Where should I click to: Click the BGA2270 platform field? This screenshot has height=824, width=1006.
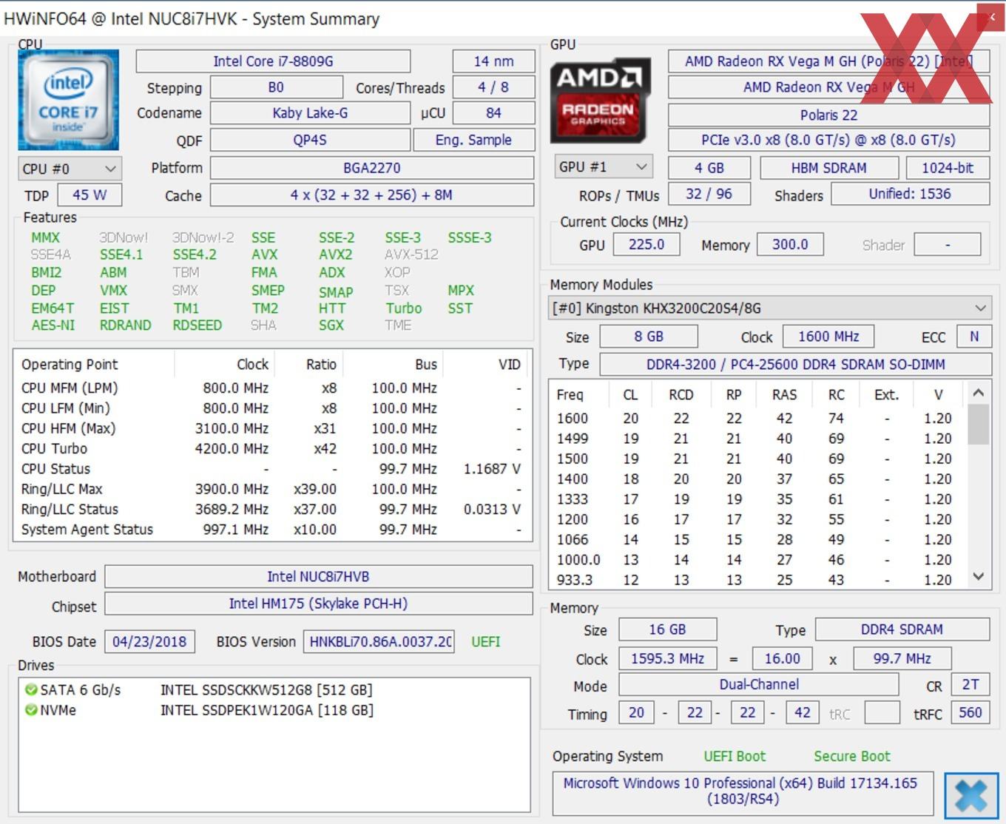point(372,168)
